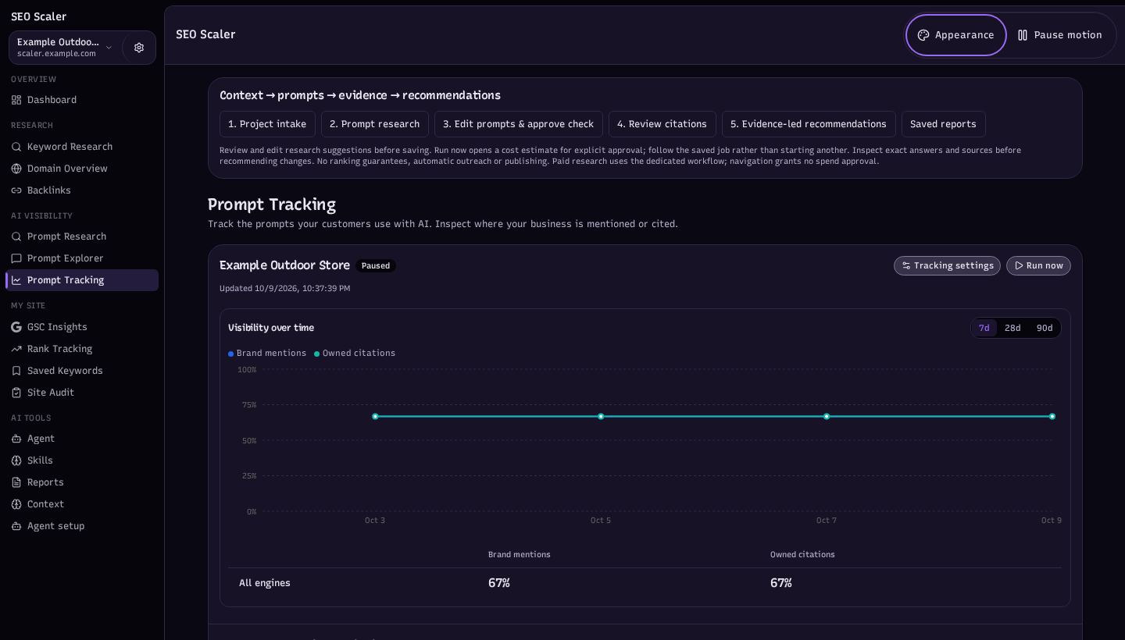Click the Agent setup icon

click(16, 526)
